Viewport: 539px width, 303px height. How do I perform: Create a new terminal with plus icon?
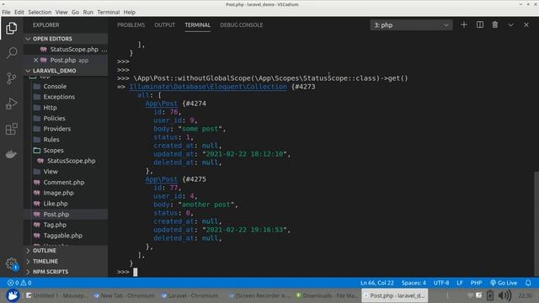464,24
